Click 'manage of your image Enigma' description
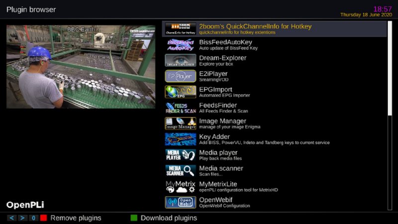Image resolution: width=398 pixels, height=224 pixels. (x=229, y=127)
